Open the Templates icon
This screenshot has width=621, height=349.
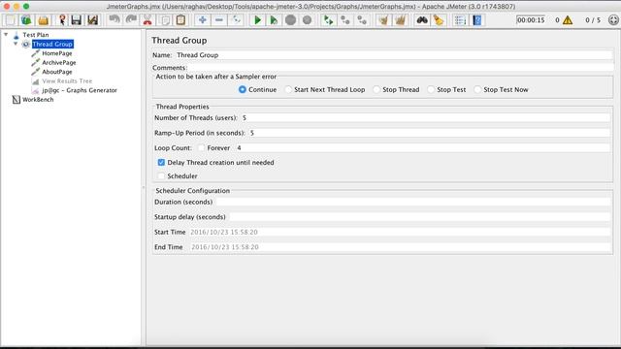(x=26, y=20)
